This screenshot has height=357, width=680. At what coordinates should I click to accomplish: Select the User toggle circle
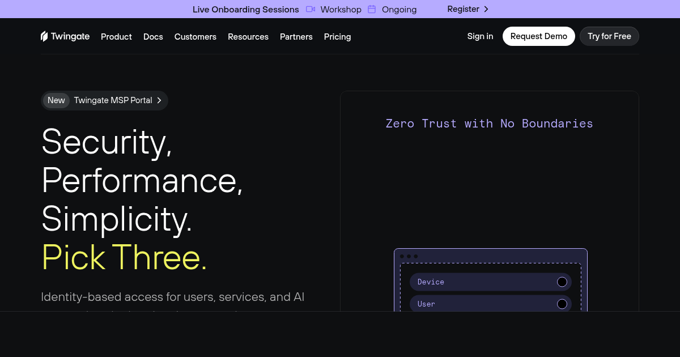pos(562,304)
